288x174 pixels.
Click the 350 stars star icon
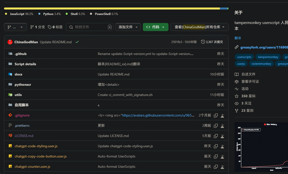236,96
